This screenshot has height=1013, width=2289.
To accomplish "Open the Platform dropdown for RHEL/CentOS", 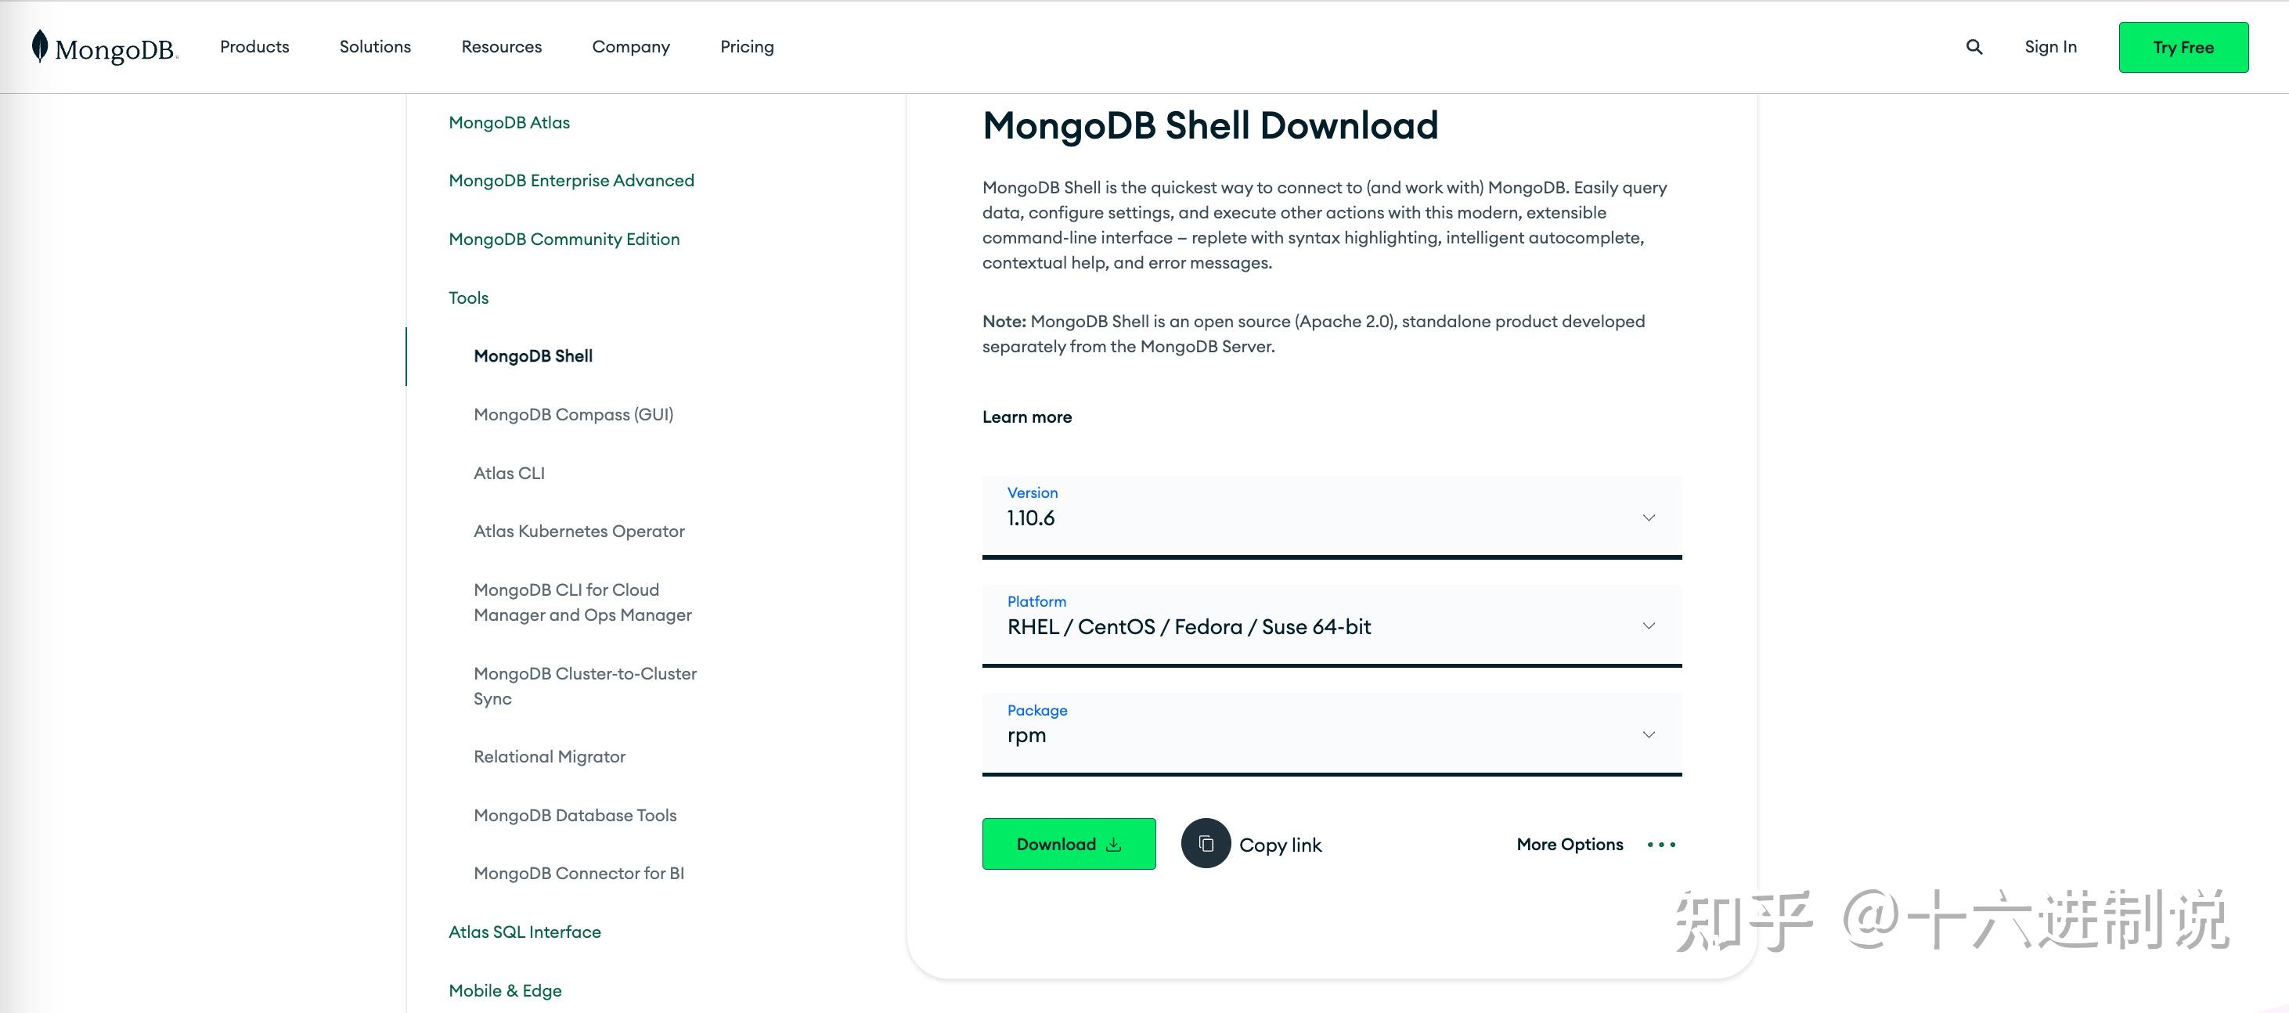I will click(1649, 625).
